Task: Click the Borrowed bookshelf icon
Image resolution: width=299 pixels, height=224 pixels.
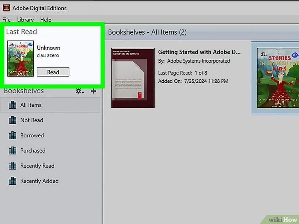Action: [12, 136]
